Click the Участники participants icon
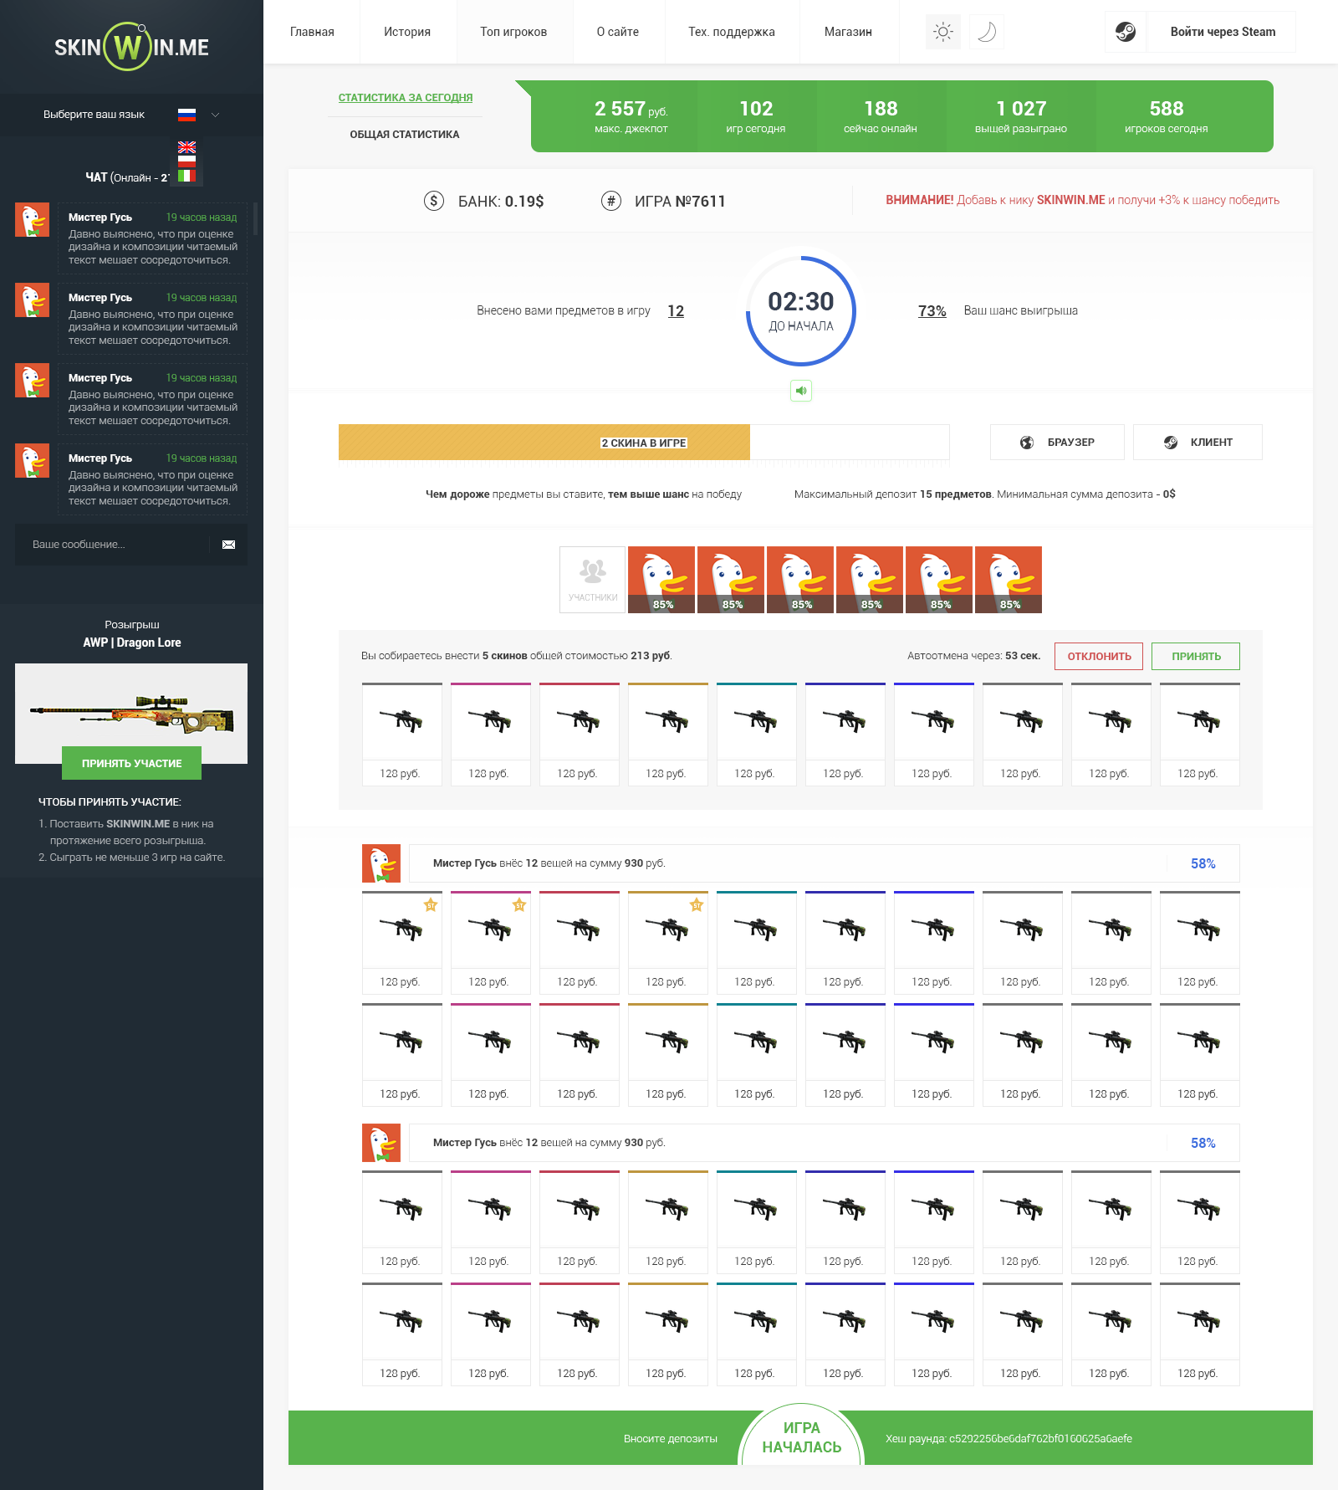This screenshot has width=1338, height=1490. (593, 580)
